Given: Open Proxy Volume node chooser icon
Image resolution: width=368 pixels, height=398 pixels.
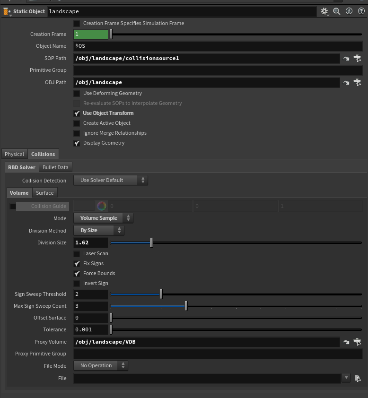Looking at the screenshot, I should pos(357,342).
